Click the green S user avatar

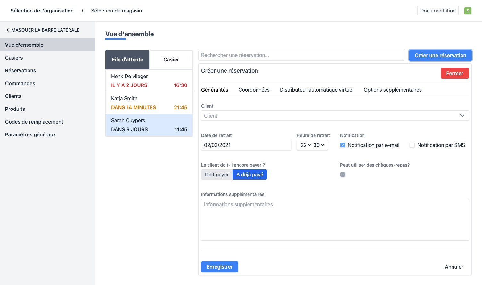tap(468, 11)
